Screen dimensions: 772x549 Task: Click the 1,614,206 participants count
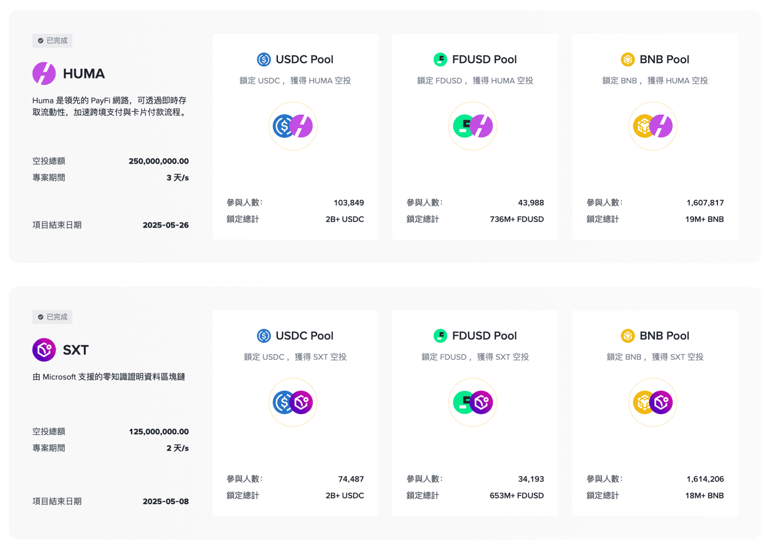(705, 479)
